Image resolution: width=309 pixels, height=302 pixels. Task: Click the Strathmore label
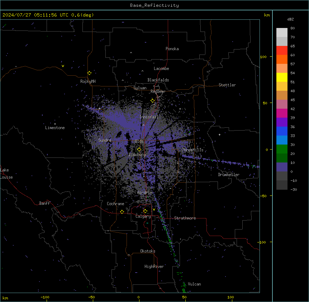point(185,218)
